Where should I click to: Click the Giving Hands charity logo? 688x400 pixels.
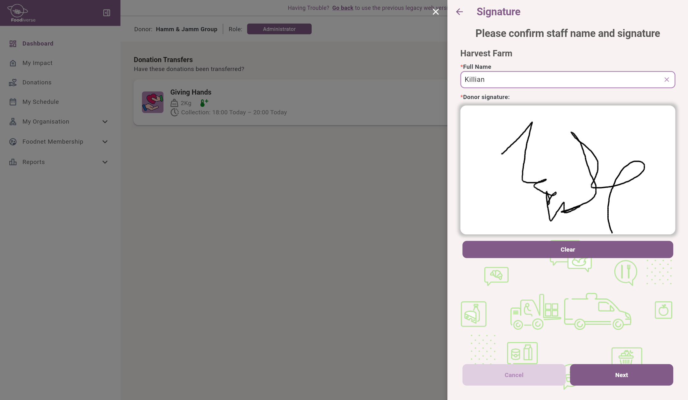(x=153, y=102)
